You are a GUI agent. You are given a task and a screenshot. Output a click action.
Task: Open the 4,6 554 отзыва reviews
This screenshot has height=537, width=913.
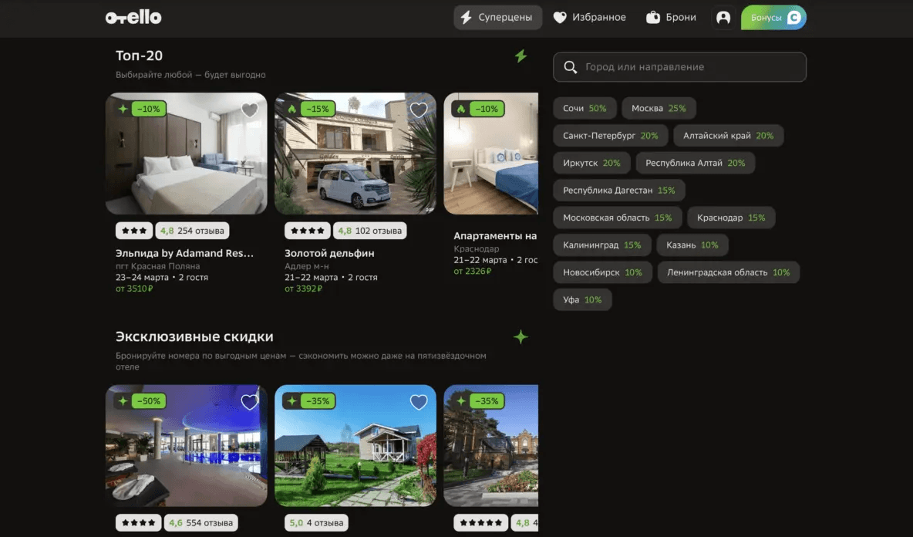(201, 523)
